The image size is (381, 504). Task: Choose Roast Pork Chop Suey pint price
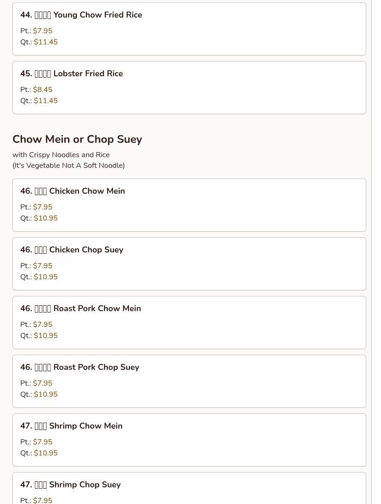point(43,383)
